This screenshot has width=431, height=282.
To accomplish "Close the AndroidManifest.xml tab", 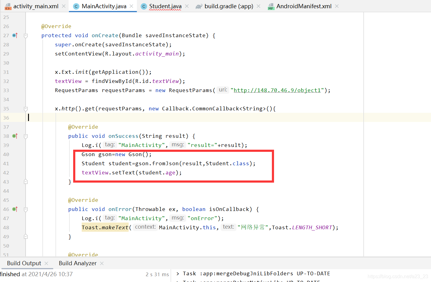I will coord(337,6).
